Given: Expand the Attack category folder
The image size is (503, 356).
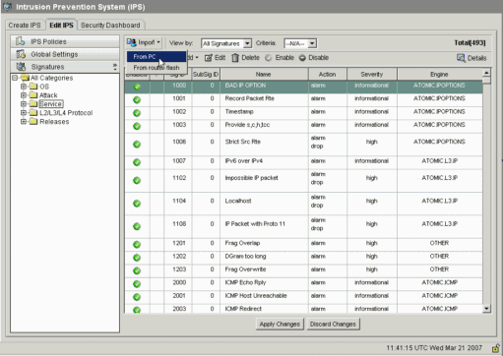Looking at the screenshot, I should pyautogui.click(x=24, y=95).
